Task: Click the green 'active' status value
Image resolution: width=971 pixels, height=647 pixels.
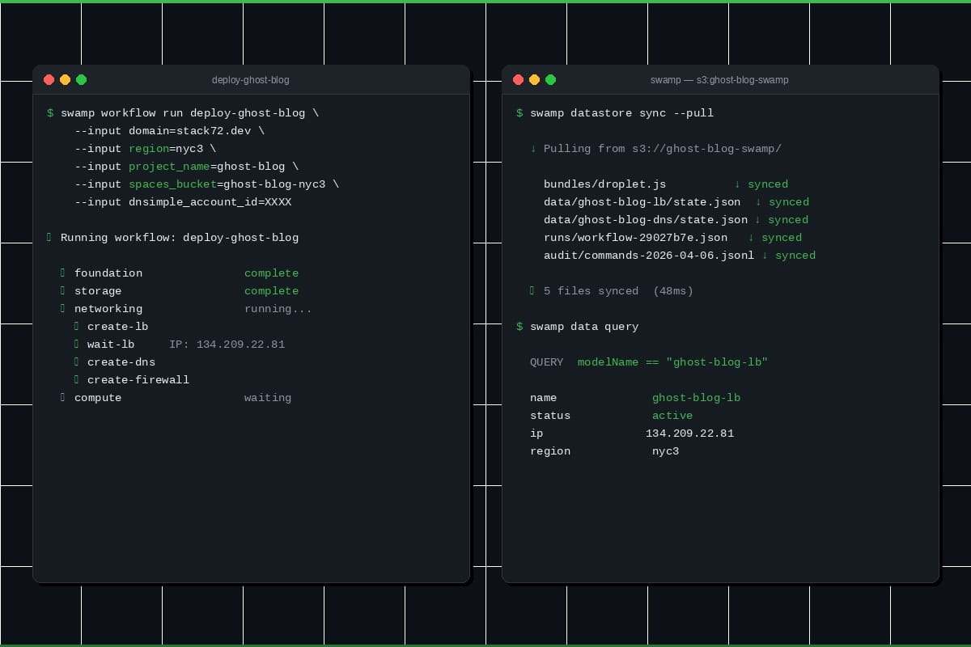Action: coord(672,415)
